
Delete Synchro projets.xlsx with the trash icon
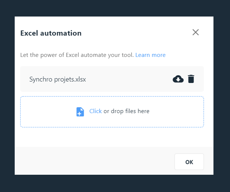point(191,79)
